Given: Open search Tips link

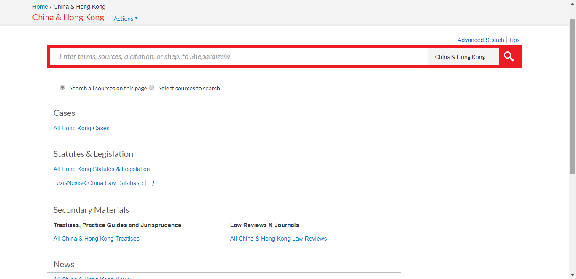Looking at the screenshot, I should pyautogui.click(x=514, y=40).
